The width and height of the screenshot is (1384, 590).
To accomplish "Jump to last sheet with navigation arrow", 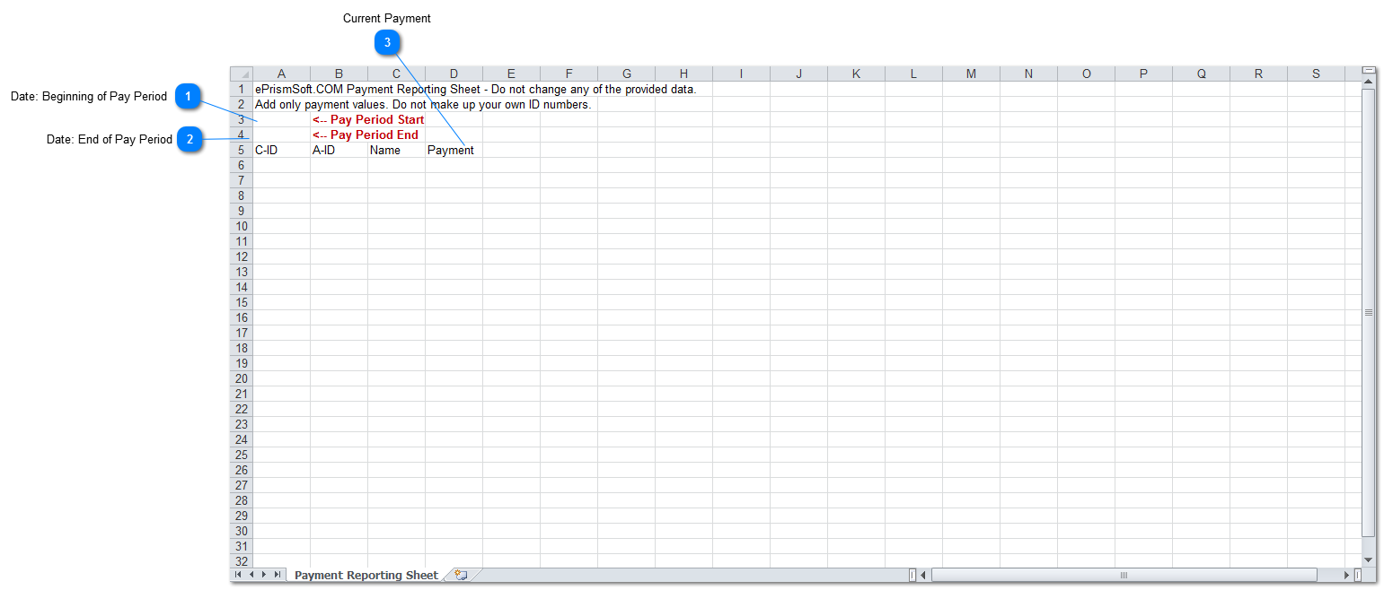I will (277, 575).
